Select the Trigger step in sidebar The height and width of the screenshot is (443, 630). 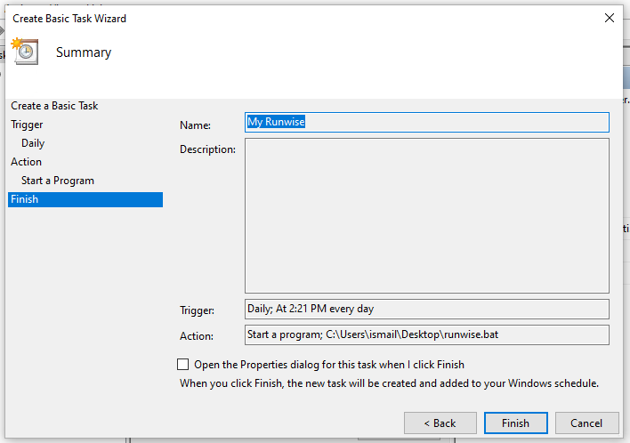coord(27,125)
